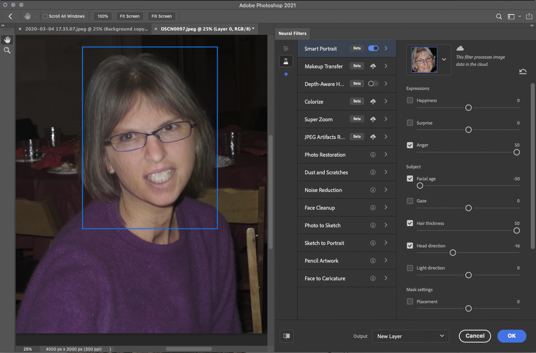Open the Output New Layer dropdown
The height and width of the screenshot is (353, 536).
click(410, 336)
